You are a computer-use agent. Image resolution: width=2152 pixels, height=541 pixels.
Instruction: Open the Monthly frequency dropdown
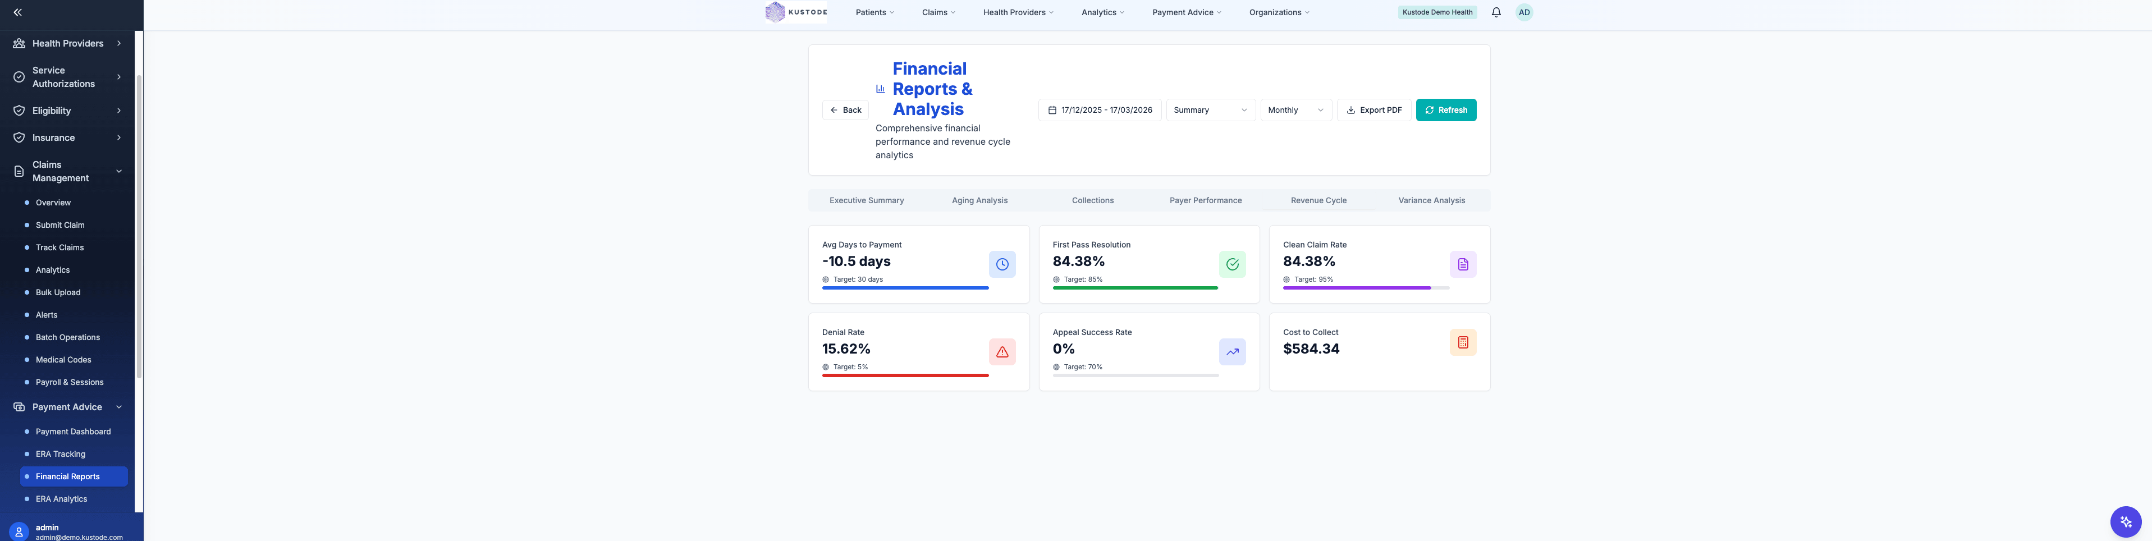click(1295, 109)
